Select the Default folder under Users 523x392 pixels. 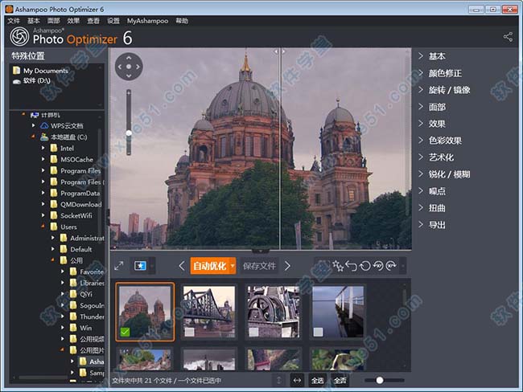click(80, 249)
